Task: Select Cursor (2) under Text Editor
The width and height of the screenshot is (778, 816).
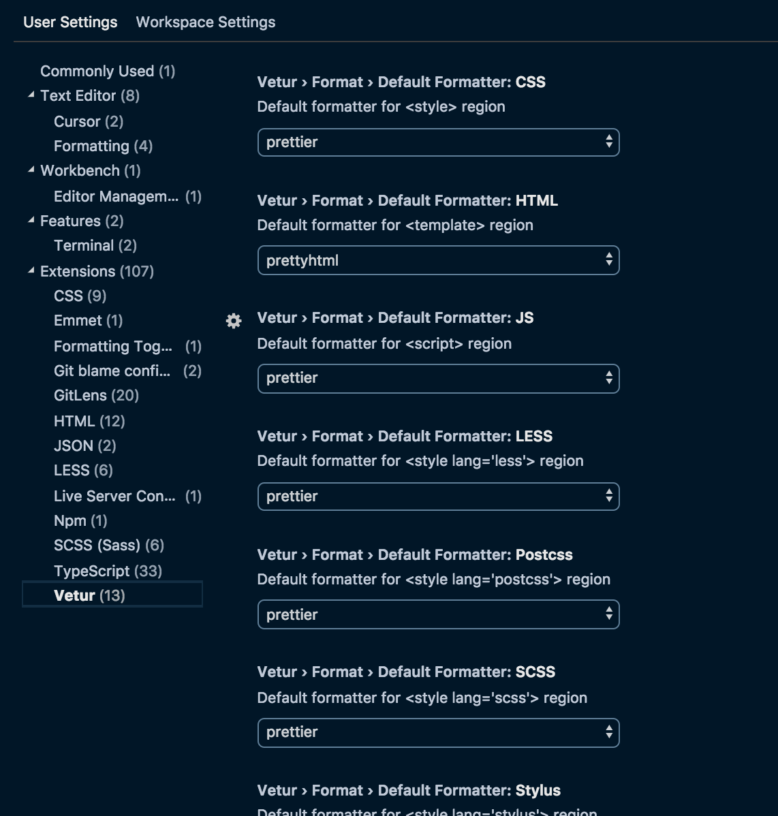Action: point(89,121)
